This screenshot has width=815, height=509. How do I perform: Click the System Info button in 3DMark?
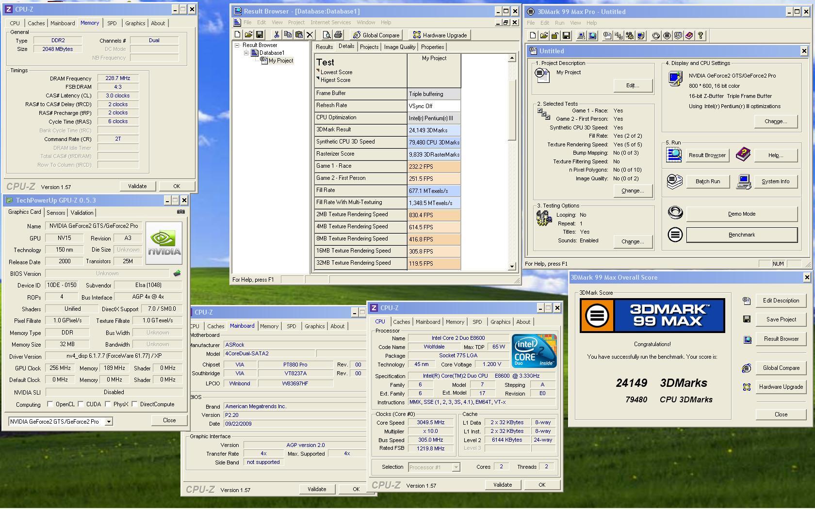click(x=775, y=181)
